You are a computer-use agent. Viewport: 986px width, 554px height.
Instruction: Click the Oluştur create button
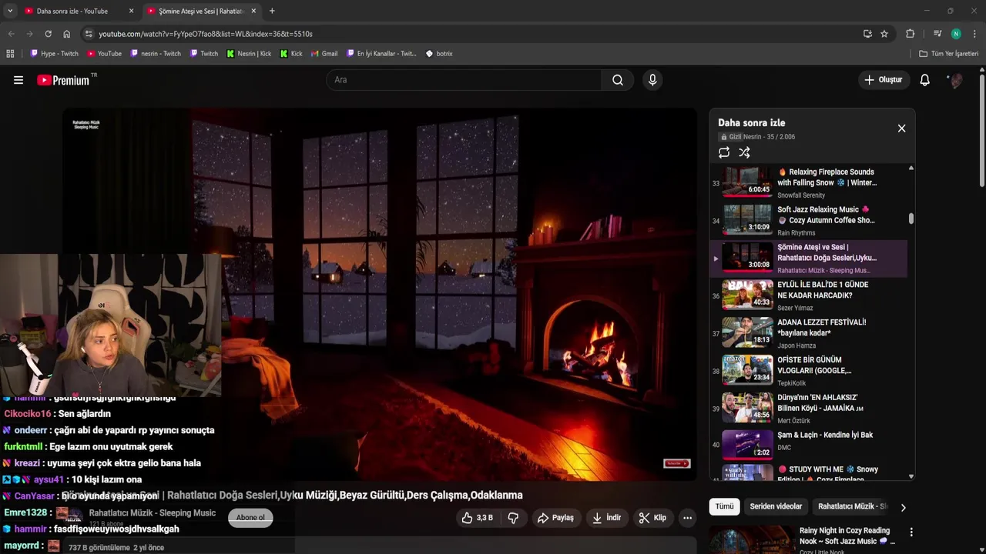[884, 80]
